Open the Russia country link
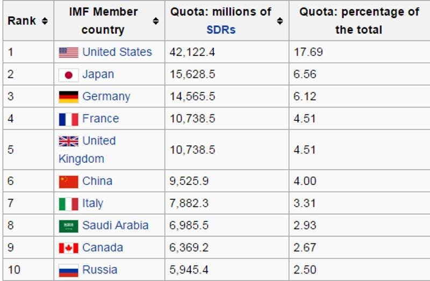The height and width of the screenshot is (281, 430). pos(100,270)
